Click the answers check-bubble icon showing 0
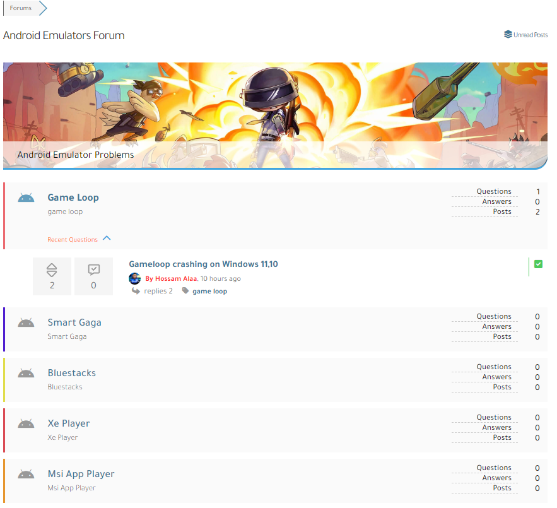The width and height of the screenshot is (557, 508). 94,270
